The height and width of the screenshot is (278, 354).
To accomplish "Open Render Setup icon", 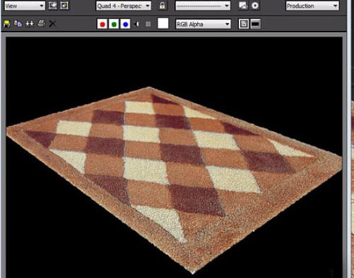I will point(243,6).
